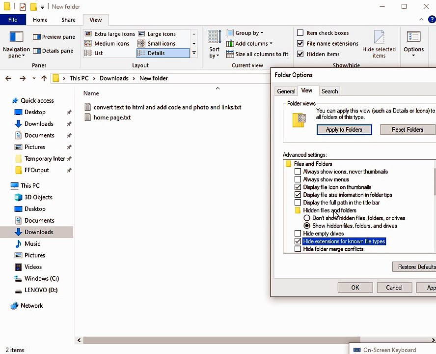
Task: Open the Search tab in Folder Options
Action: click(329, 91)
